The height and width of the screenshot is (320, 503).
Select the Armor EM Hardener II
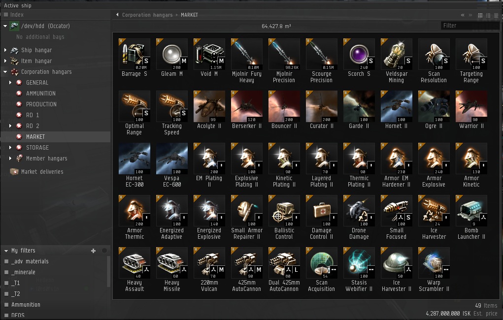[x=396, y=165]
